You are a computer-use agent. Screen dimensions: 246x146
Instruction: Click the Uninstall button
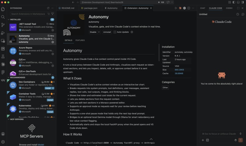(107, 32)
